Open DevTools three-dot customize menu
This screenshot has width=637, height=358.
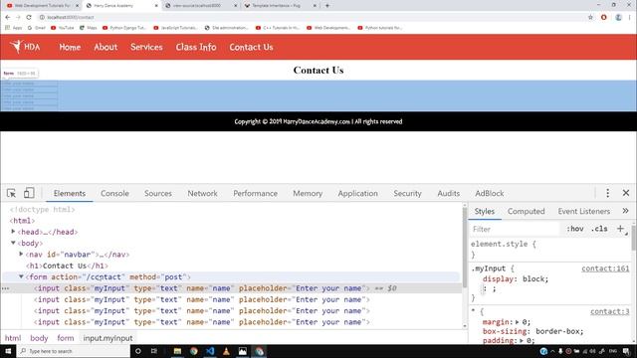coord(608,193)
